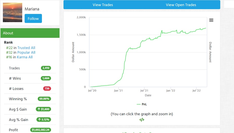
Task: Click the $1,600 average gain badge
Action: pyautogui.click(x=43, y=109)
